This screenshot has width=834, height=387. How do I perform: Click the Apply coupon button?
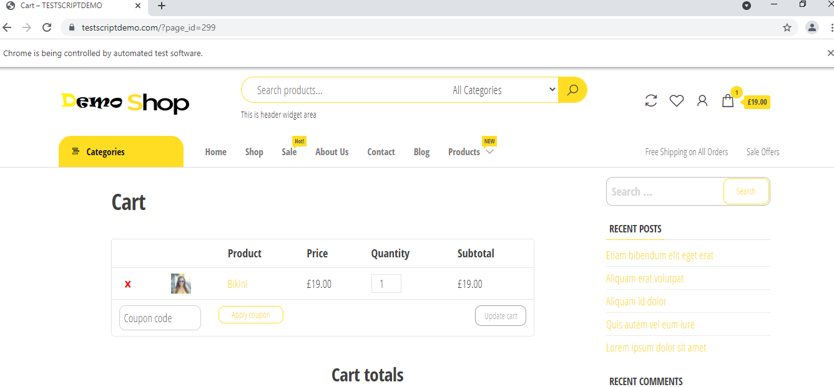tap(251, 315)
